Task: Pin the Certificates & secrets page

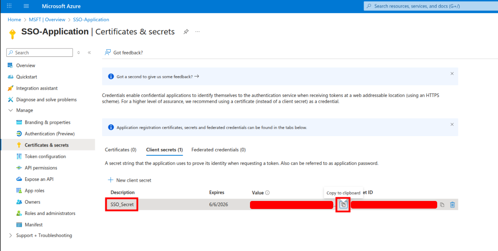Action: 186,32
